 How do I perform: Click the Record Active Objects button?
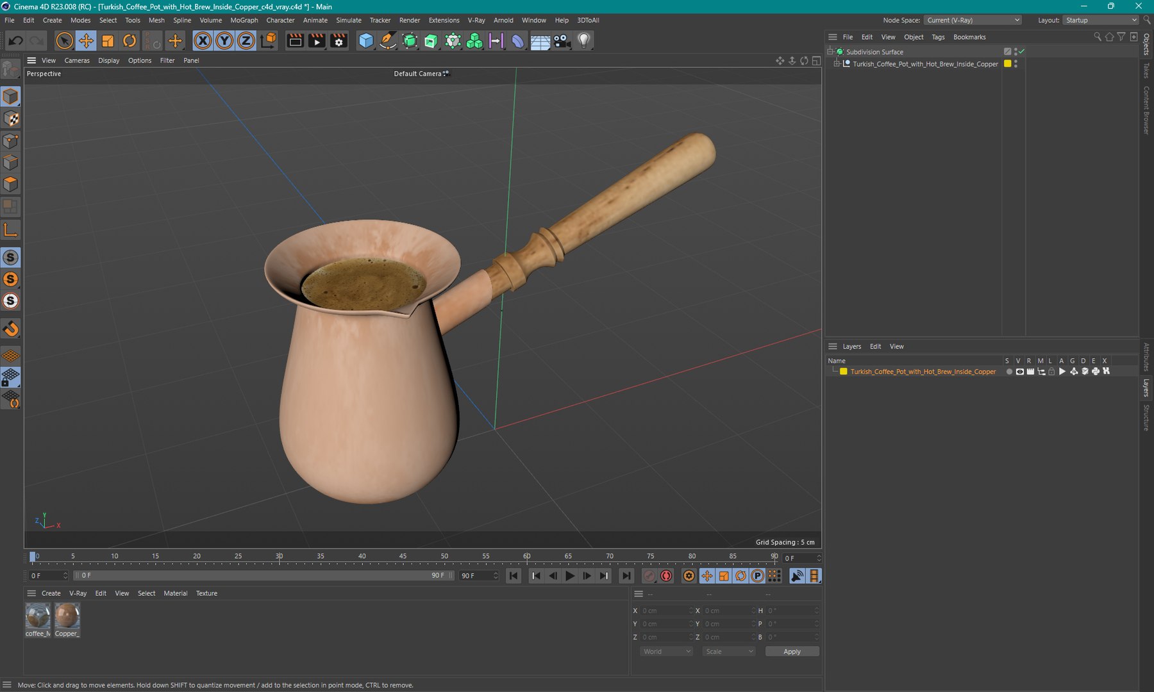coord(649,576)
